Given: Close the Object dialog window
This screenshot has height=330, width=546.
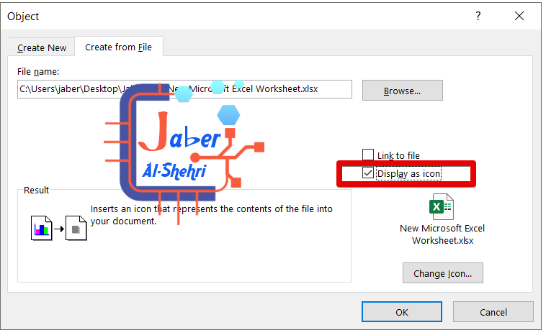Looking at the screenshot, I should pyautogui.click(x=519, y=16).
